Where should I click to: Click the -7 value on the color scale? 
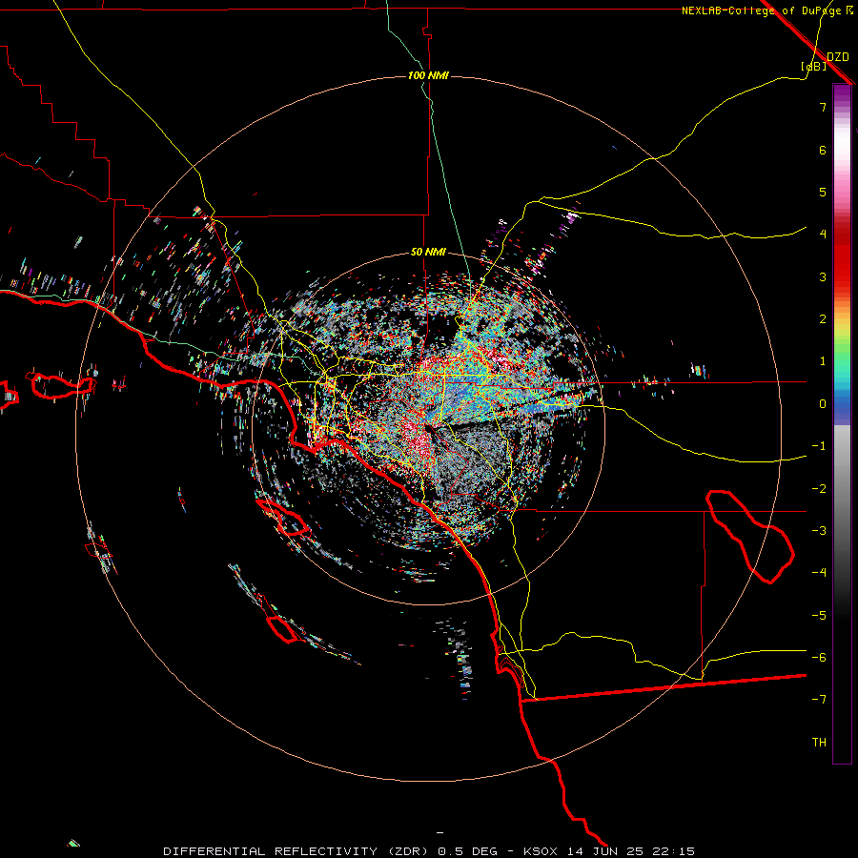819,700
